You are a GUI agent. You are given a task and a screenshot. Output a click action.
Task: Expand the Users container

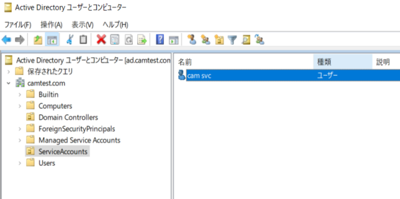coord(20,163)
